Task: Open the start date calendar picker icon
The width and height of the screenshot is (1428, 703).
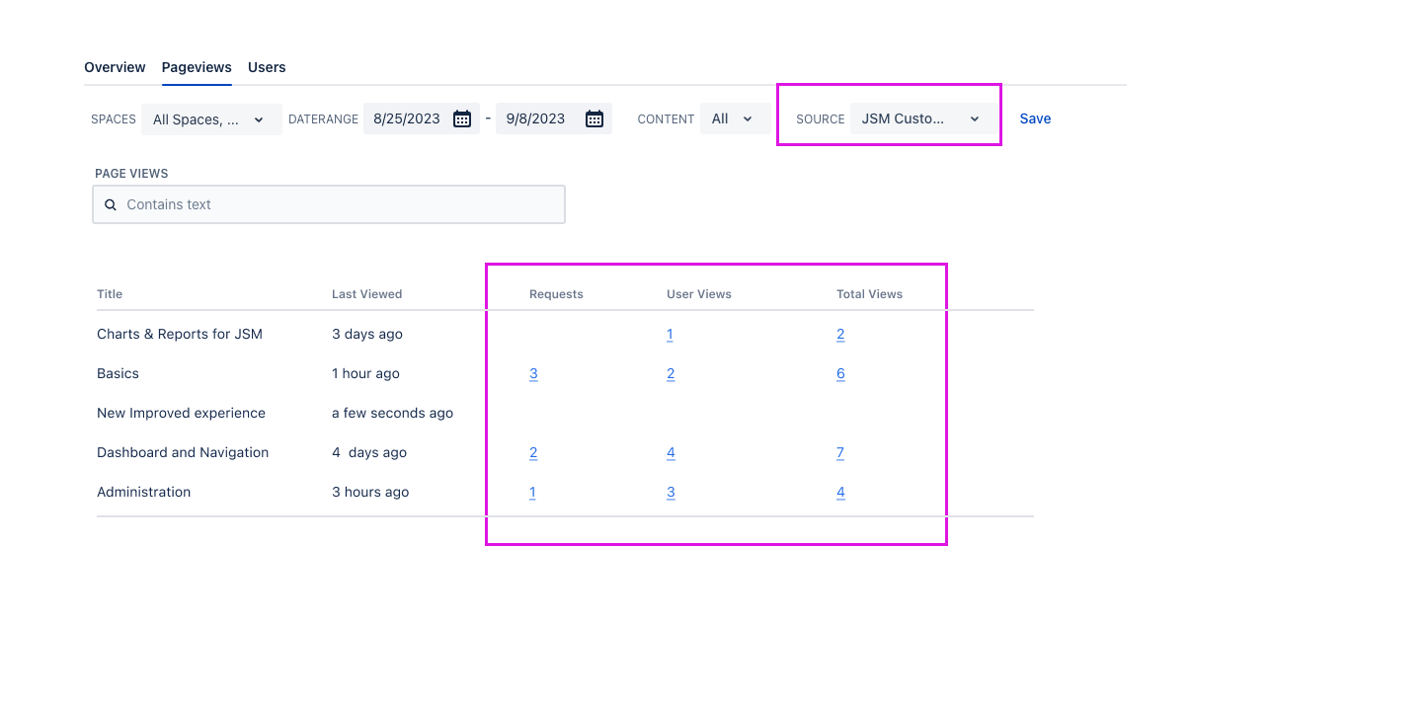Action: (461, 119)
